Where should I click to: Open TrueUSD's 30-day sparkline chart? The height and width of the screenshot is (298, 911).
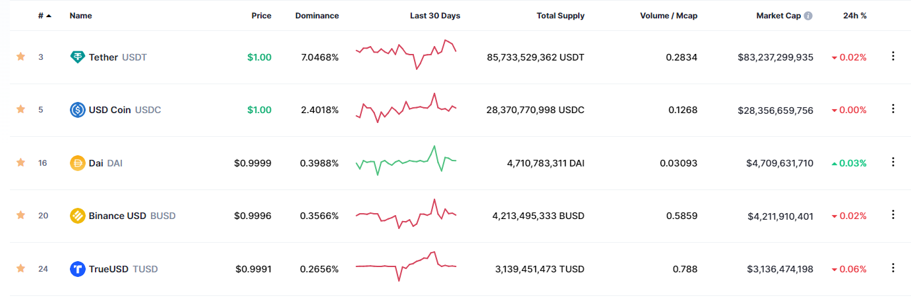coord(406,266)
